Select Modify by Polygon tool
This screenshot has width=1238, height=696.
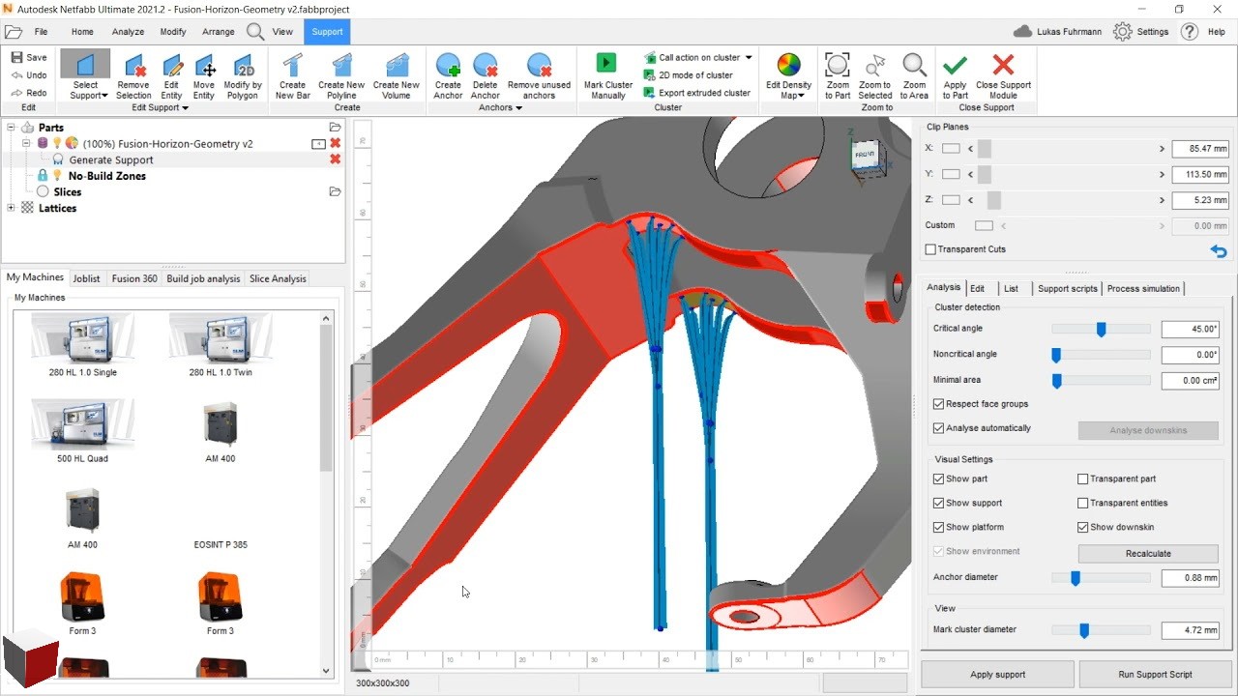242,65
